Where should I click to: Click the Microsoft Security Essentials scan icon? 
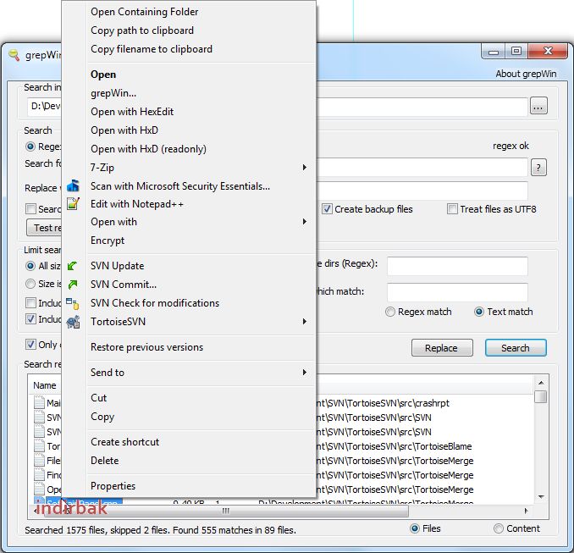[x=73, y=186]
